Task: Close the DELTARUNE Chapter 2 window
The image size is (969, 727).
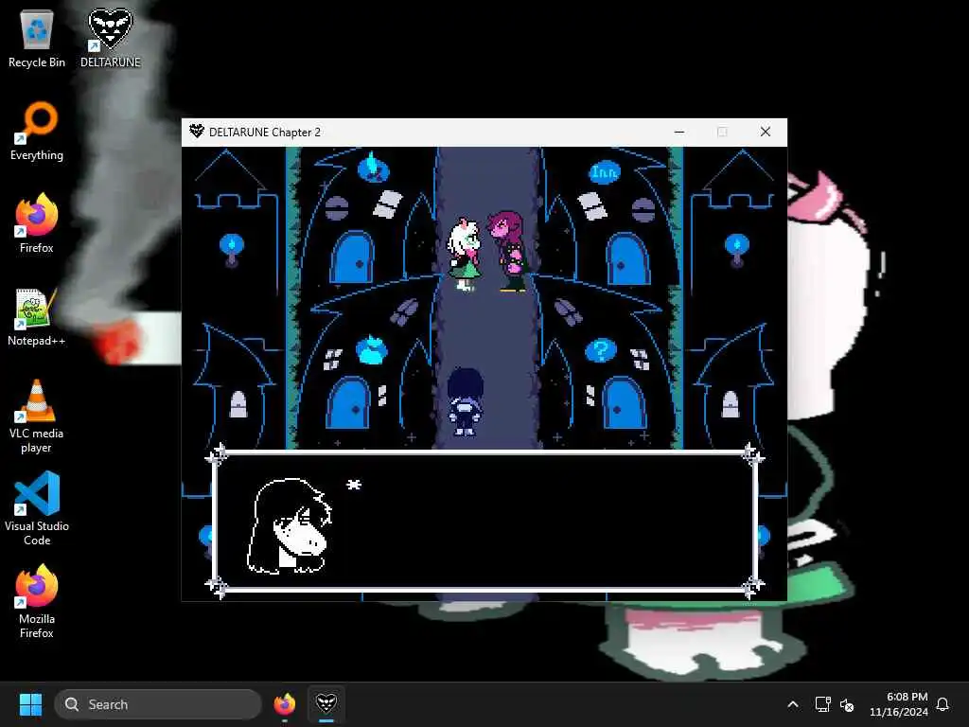Action: (x=765, y=132)
